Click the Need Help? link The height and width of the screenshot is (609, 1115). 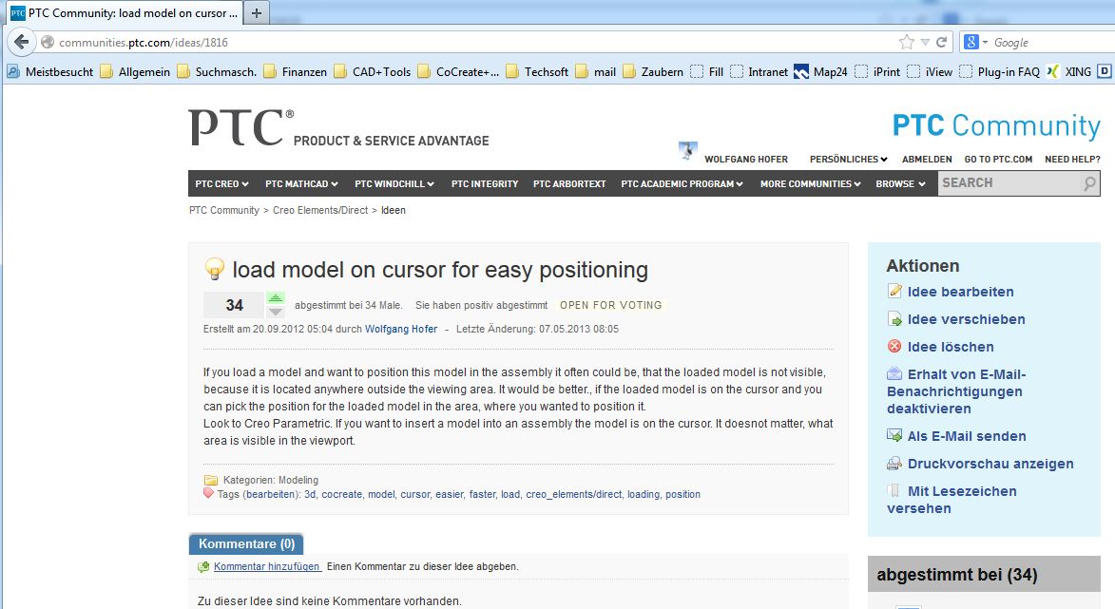[1072, 160]
